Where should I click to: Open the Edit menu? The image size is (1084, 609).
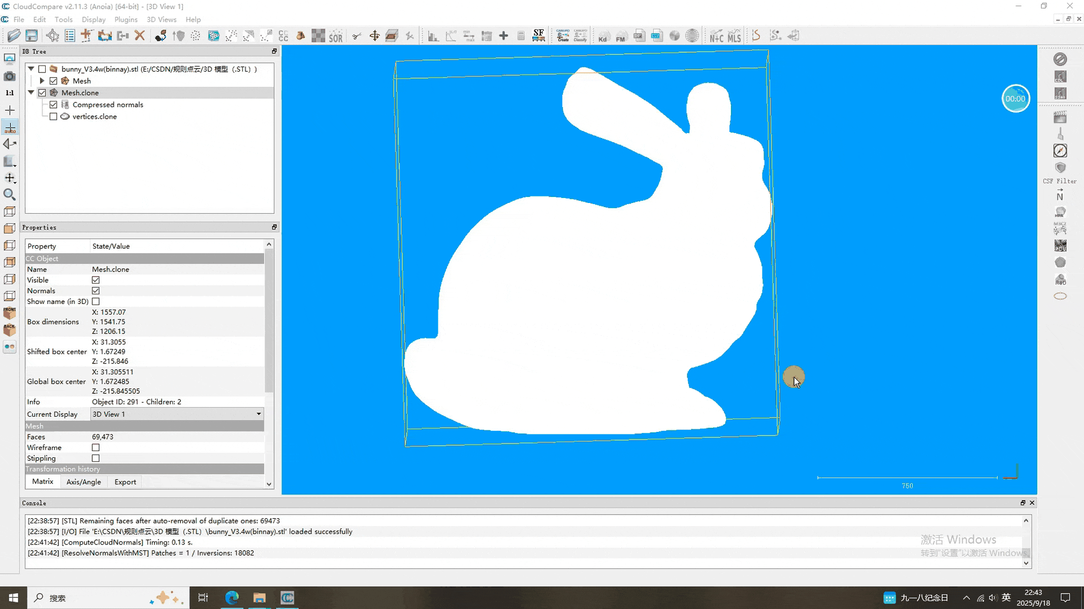click(39, 19)
